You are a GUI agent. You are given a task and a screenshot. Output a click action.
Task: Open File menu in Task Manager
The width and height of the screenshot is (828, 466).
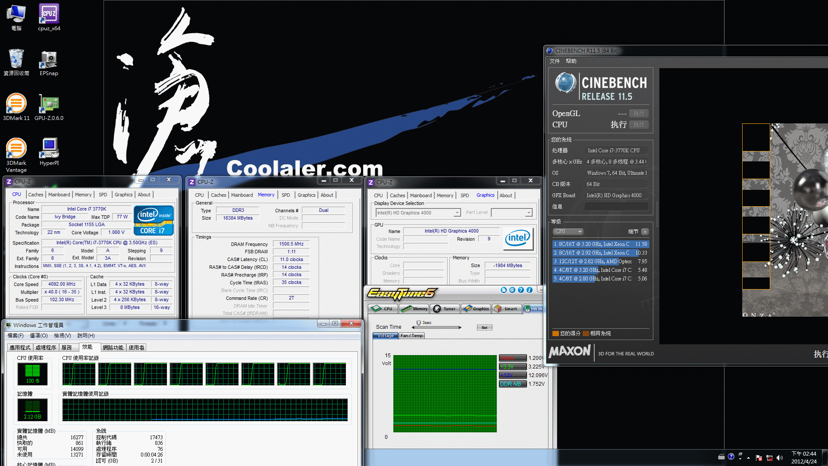(x=16, y=336)
